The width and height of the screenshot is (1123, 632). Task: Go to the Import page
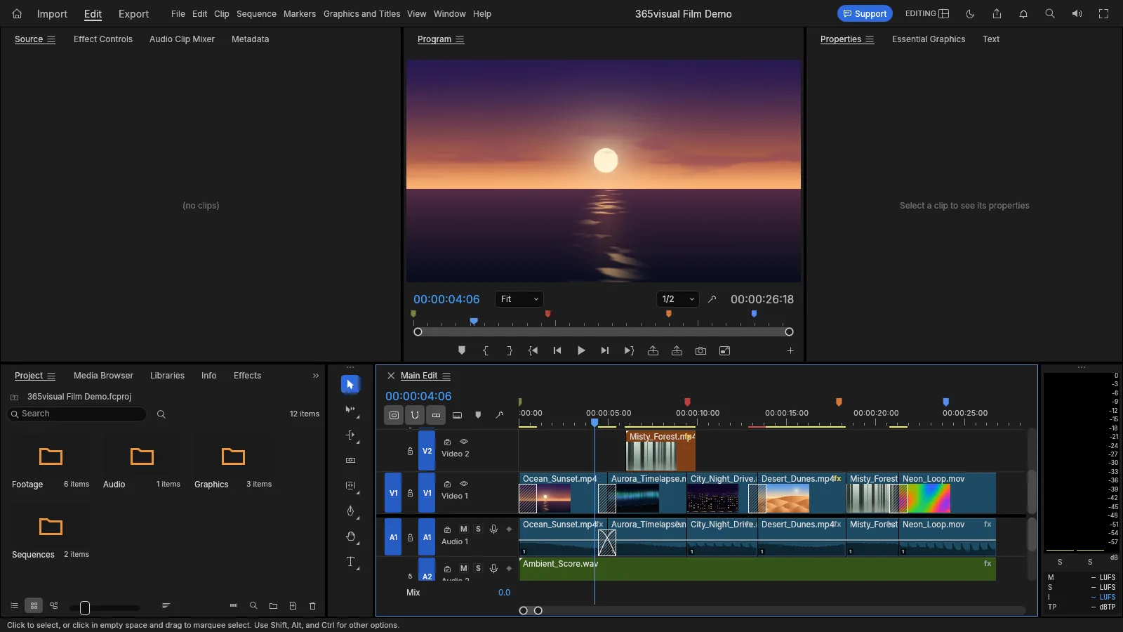pyautogui.click(x=52, y=14)
